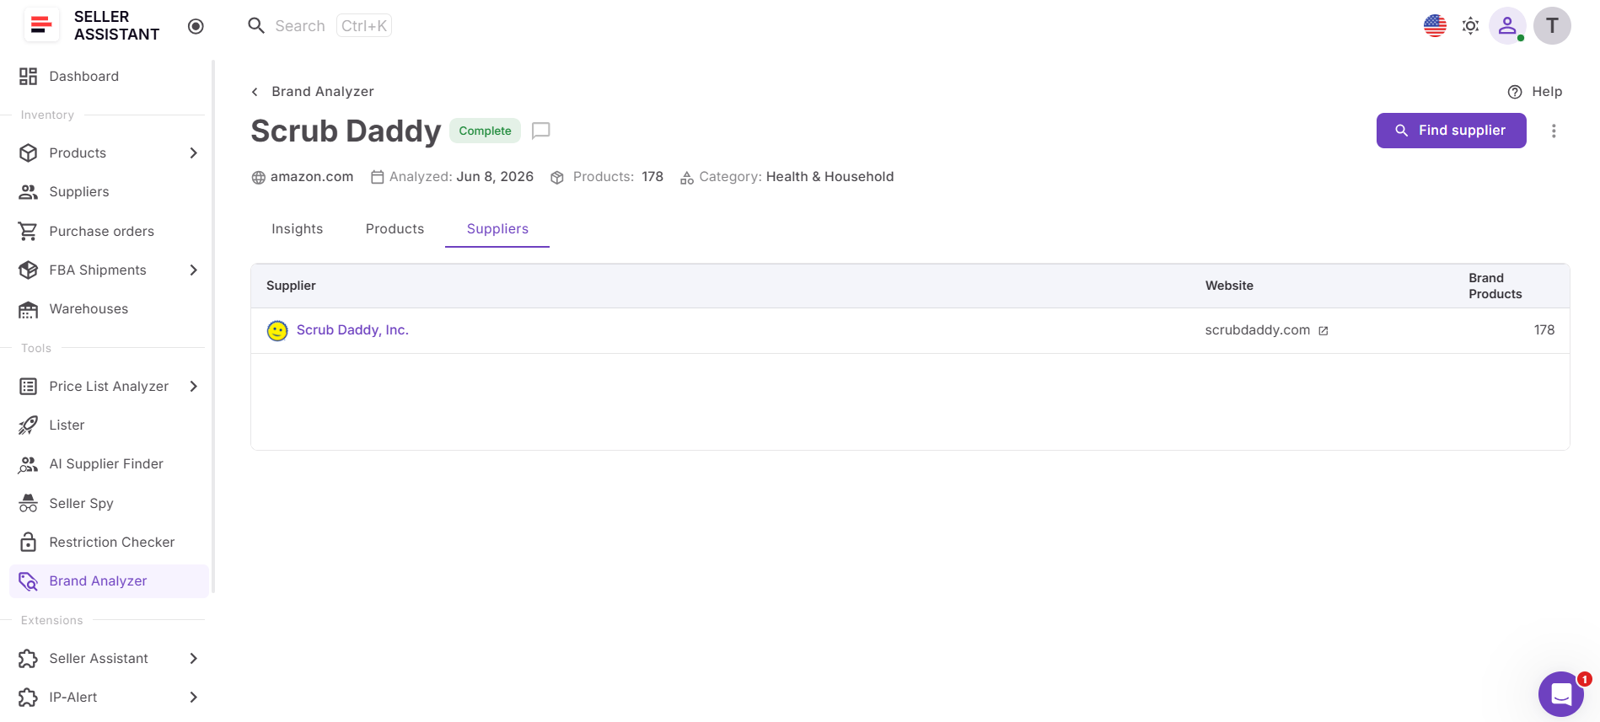
Task: Click the Scrub Daddy smiley logo thumbnail
Action: pyautogui.click(x=277, y=331)
